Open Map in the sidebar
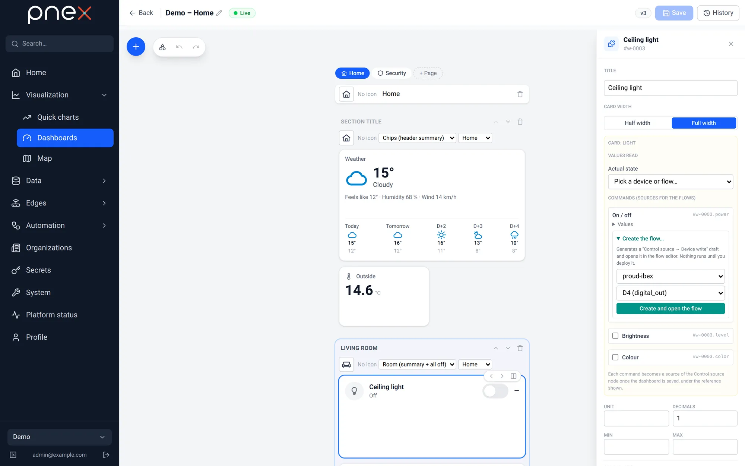 (x=65, y=158)
